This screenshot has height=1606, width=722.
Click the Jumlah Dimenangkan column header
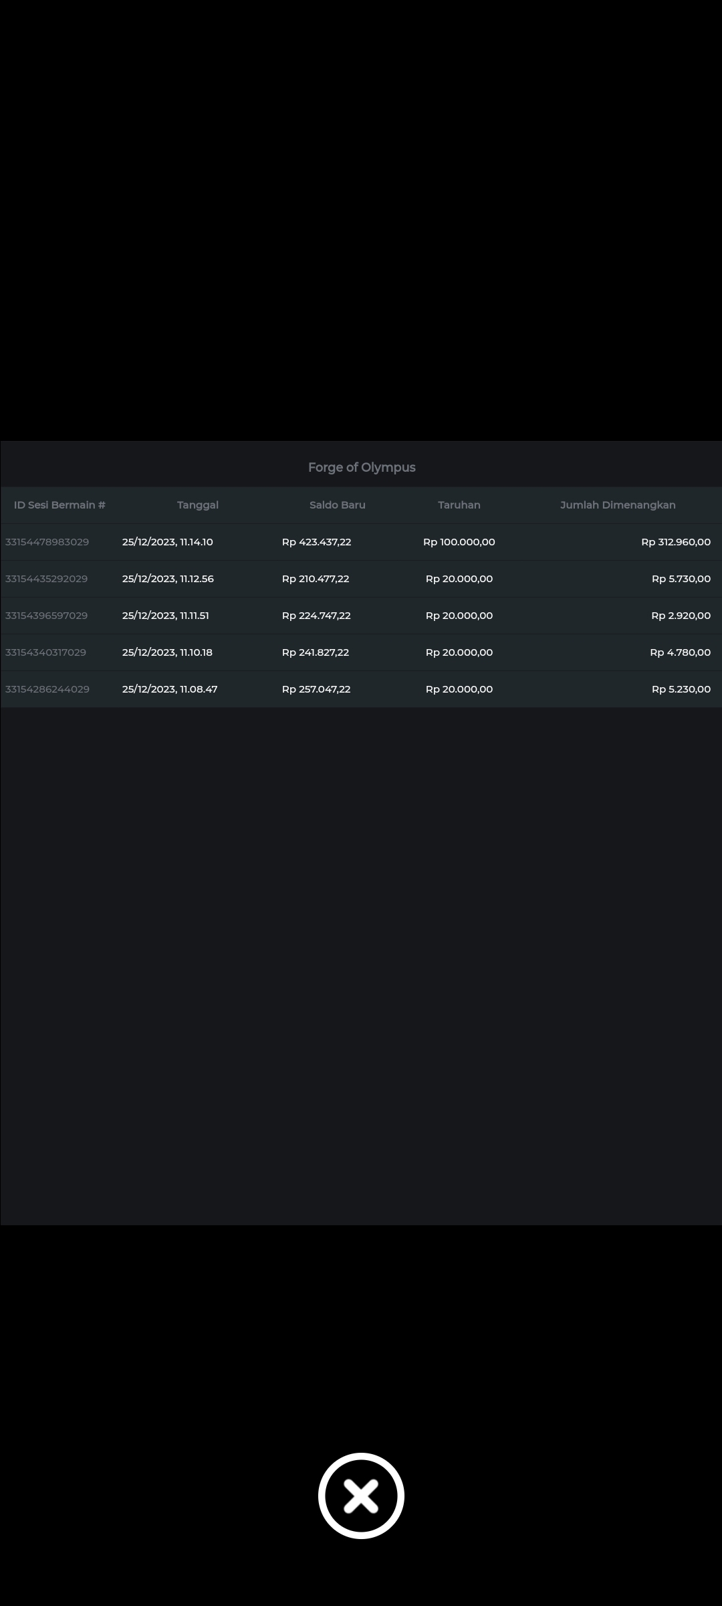point(618,505)
